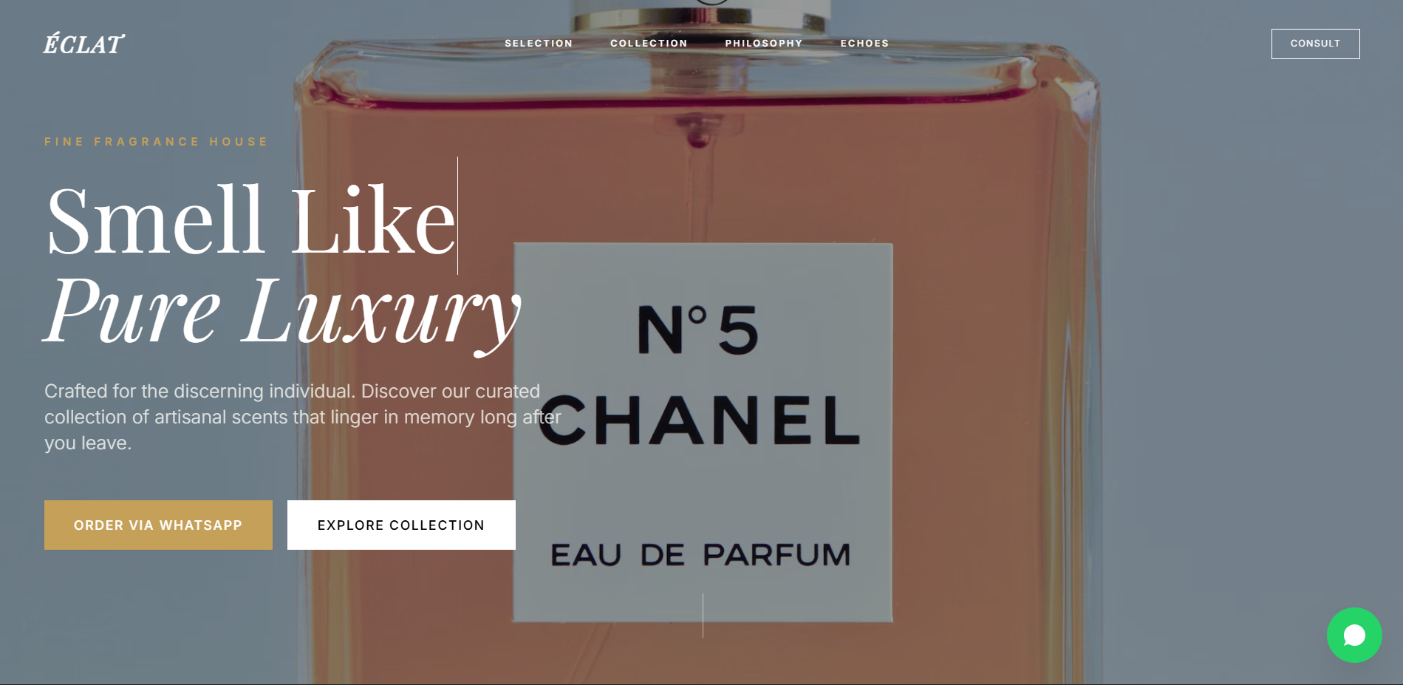
Task: Click the typing cursor line beside Smell Like
Action: point(457,216)
